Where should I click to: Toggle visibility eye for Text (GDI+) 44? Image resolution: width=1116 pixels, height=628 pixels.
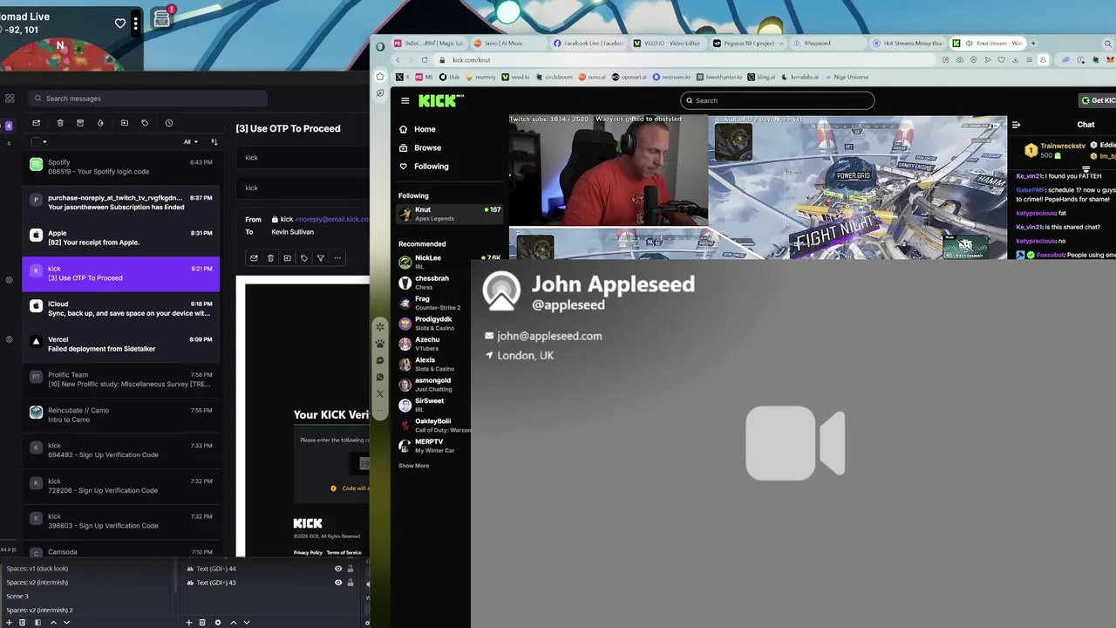point(338,569)
